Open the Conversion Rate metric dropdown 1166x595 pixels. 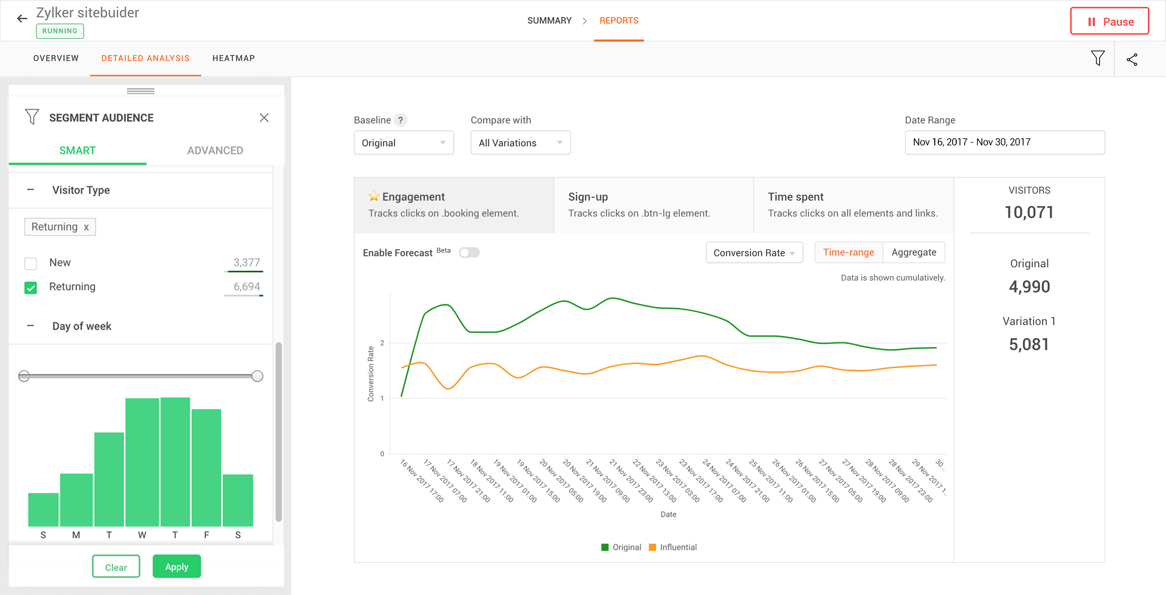point(754,252)
